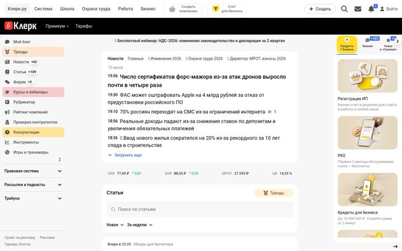The width and height of the screenshot is (402, 251).
Task: Click the Тренды button in Статьи
Action: [274, 193]
